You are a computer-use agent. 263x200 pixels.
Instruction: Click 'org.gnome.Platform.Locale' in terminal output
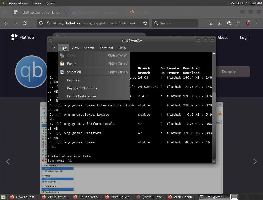point(90,124)
